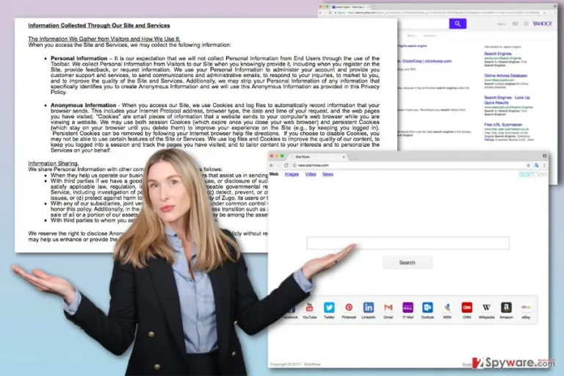Open the Twitter shortcut icon
Screen dimensions: 564x376
click(x=329, y=307)
